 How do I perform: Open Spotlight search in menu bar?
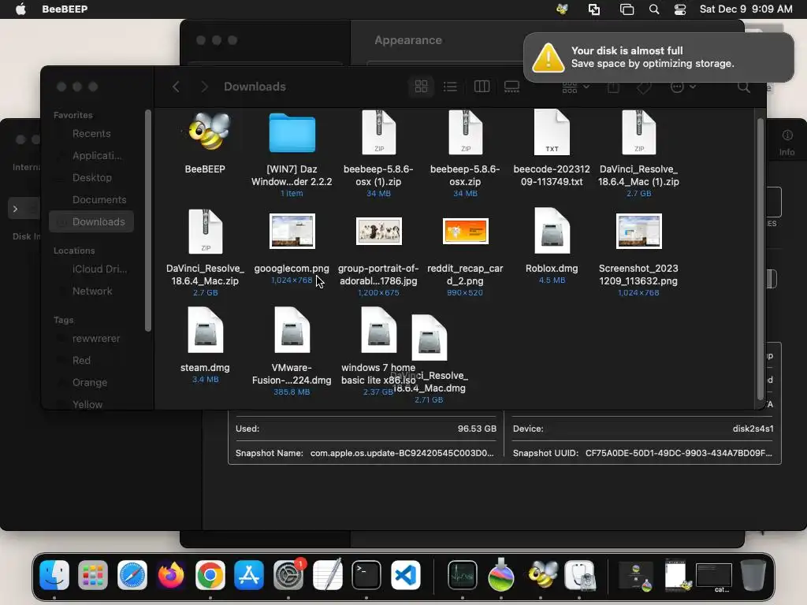pos(653,9)
